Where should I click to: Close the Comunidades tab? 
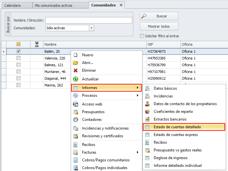pyautogui.click(x=121, y=5)
